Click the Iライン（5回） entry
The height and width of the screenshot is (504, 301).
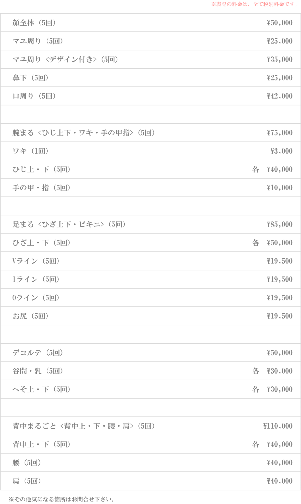[x=36, y=280]
